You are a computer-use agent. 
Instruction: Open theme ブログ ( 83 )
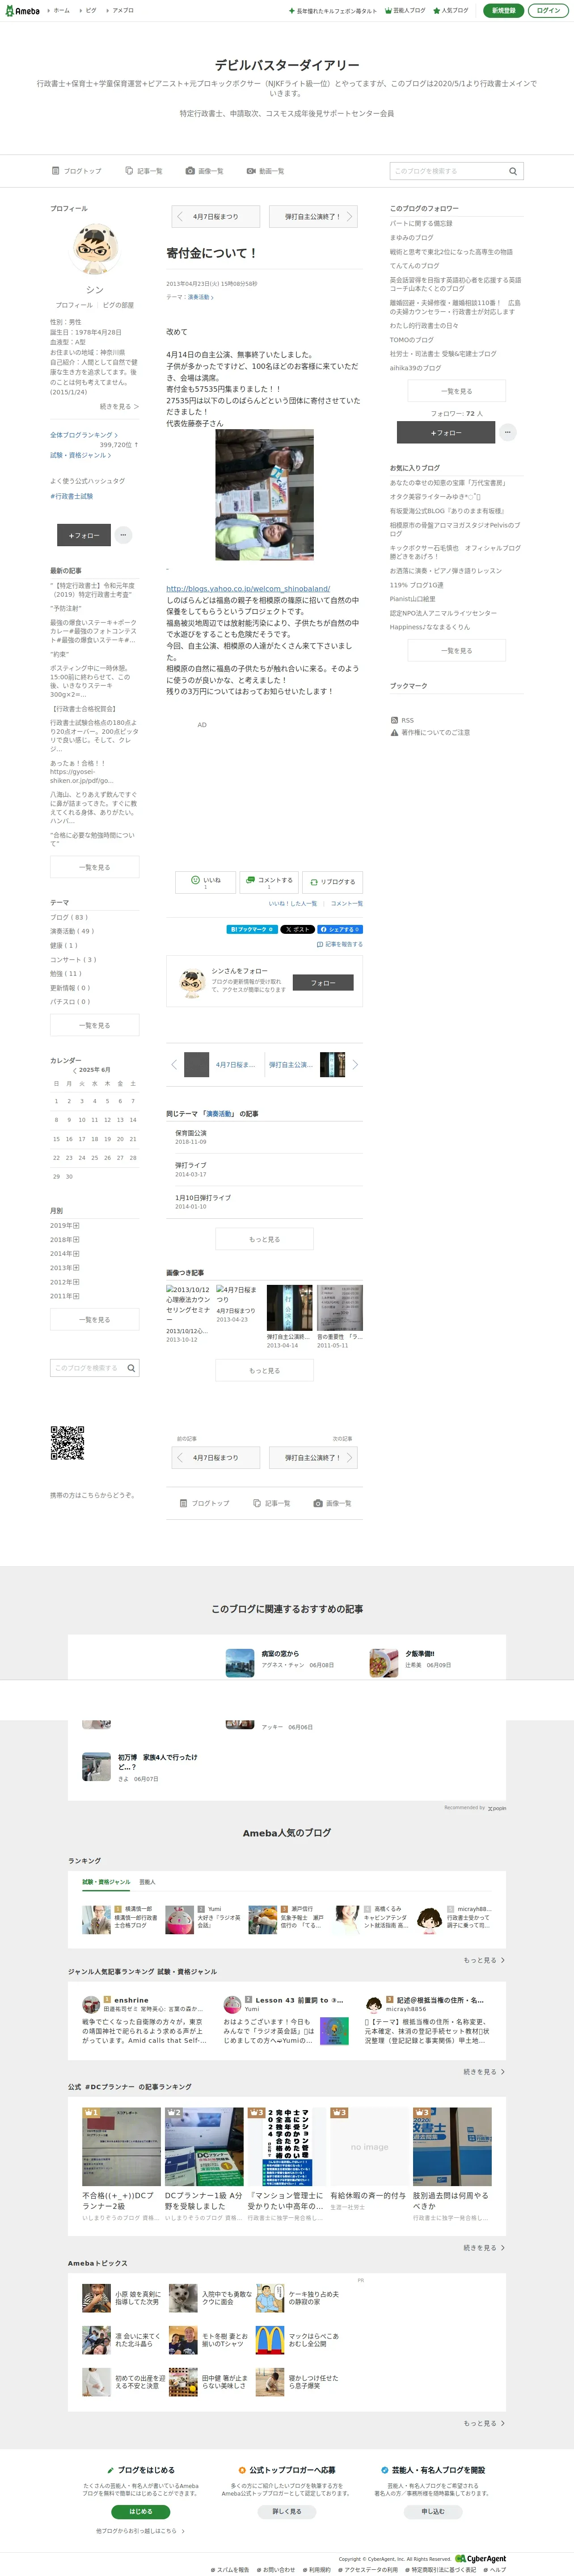tap(69, 917)
